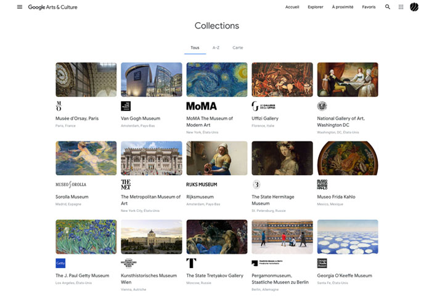Click the Madrid, Espagne location text
This screenshot has width=437, height=297.
68,204
